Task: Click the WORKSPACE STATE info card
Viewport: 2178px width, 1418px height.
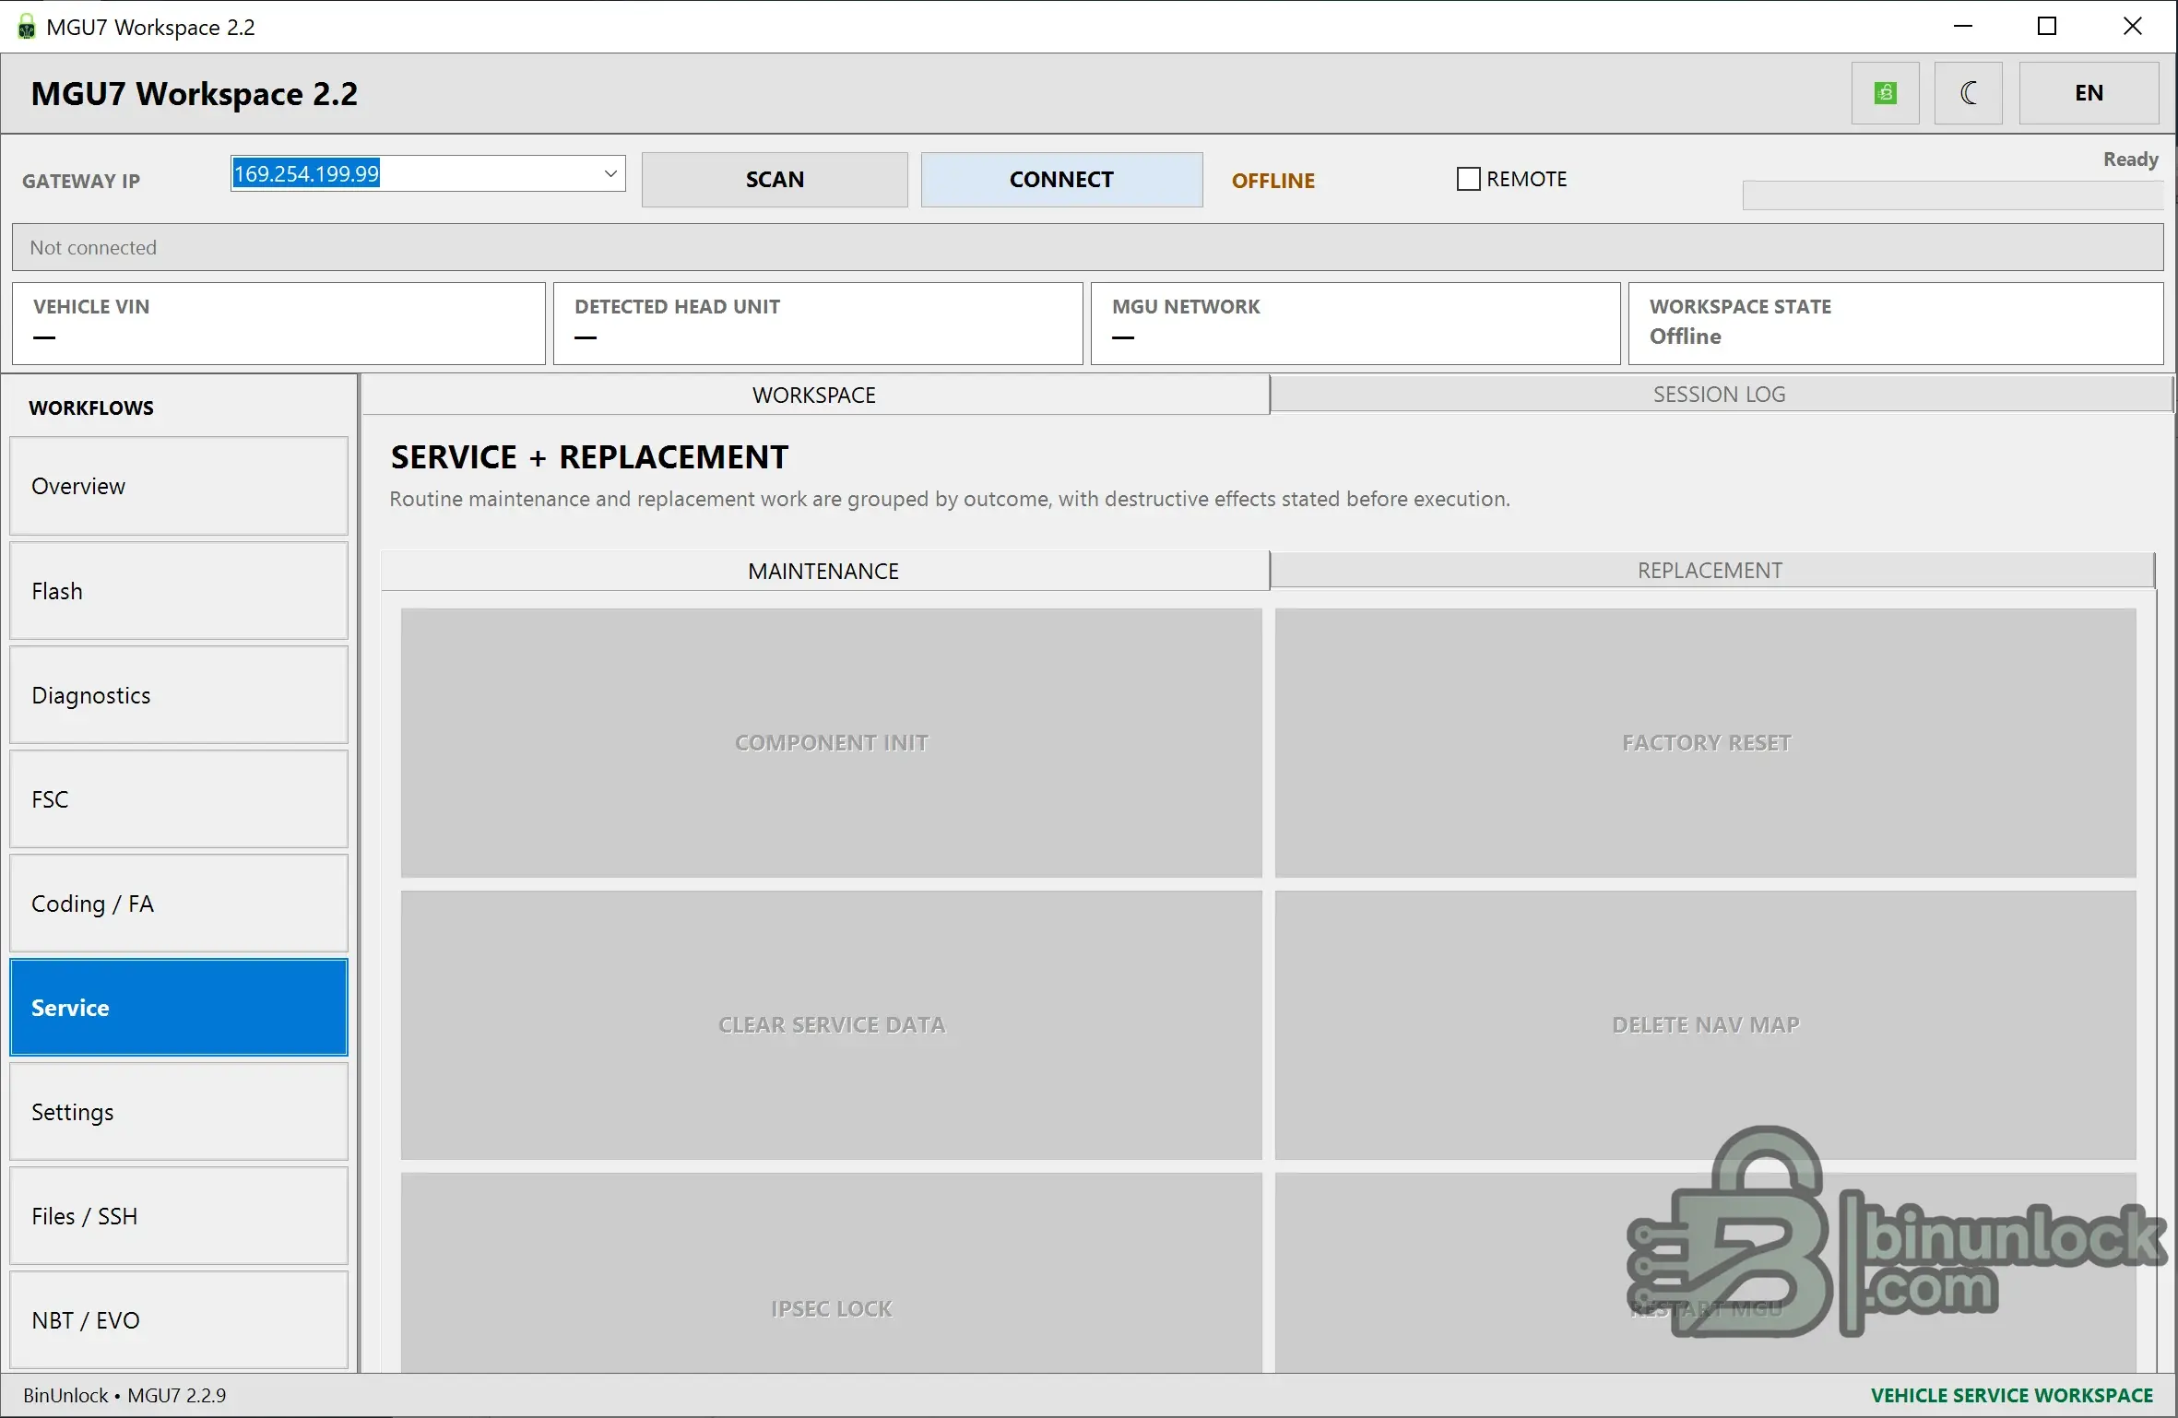Action: pos(1896,324)
